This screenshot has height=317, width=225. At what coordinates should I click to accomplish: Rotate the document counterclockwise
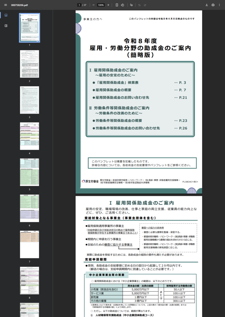pyautogui.click(x=122, y=5)
